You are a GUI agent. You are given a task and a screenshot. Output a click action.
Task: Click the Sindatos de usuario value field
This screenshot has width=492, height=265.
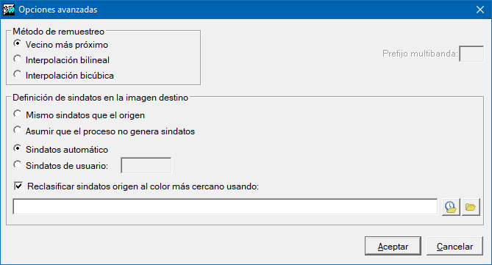(x=146, y=165)
